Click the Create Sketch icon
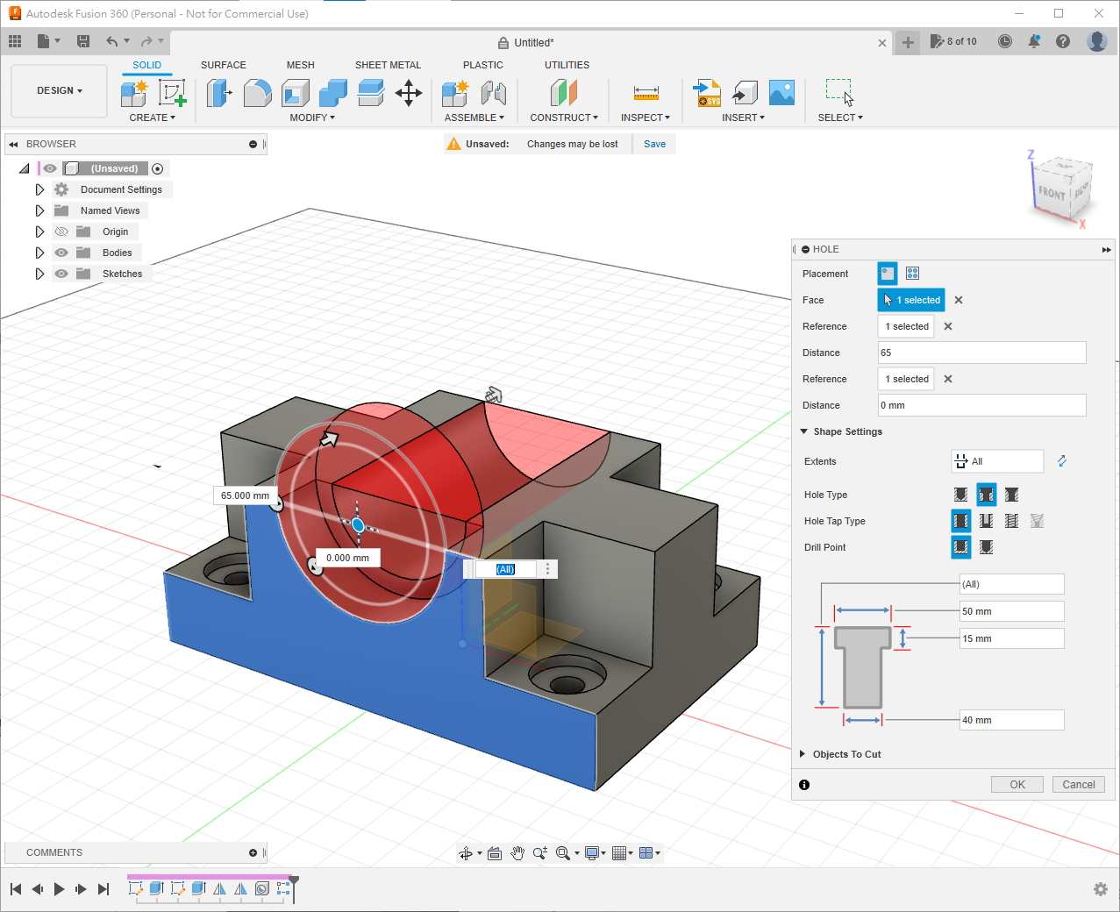The width and height of the screenshot is (1120, 912). click(x=172, y=93)
